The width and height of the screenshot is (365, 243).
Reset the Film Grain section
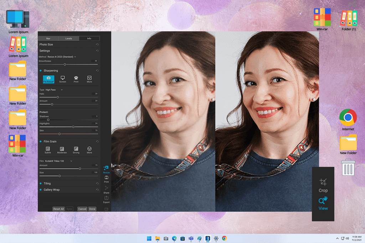pyautogui.click(x=97, y=142)
